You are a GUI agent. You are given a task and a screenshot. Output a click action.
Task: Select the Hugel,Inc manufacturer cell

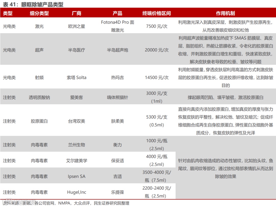[77, 192]
